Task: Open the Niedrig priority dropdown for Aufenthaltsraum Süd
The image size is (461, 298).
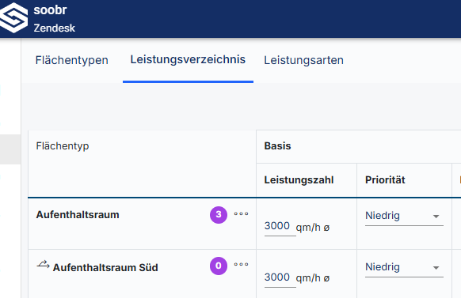Action: tap(404, 267)
